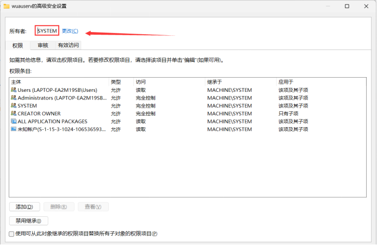Click the 禁用继承(I) button
Viewport: 377px width, 245px height.
(29, 221)
